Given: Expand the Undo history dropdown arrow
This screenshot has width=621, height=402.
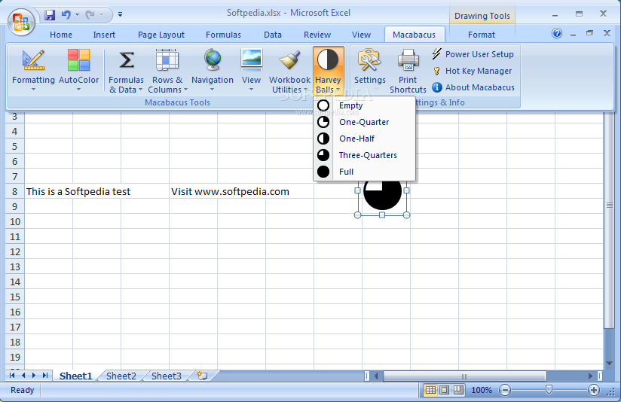Looking at the screenshot, I should 77,15.
